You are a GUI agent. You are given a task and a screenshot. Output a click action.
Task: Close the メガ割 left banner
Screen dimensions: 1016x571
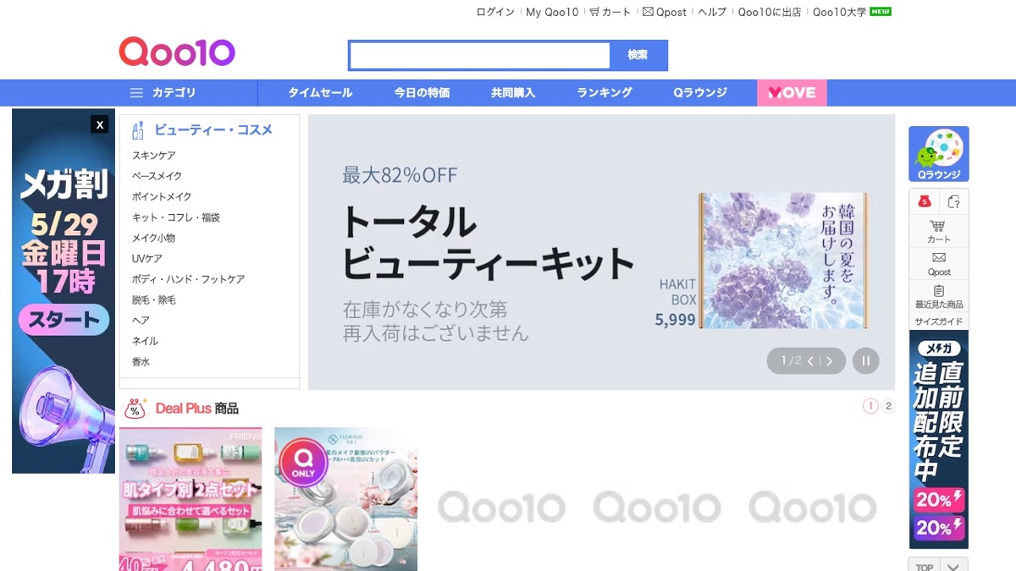pos(100,124)
